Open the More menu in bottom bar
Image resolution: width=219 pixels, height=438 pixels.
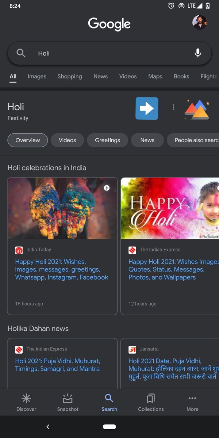(x=192, y=403)
